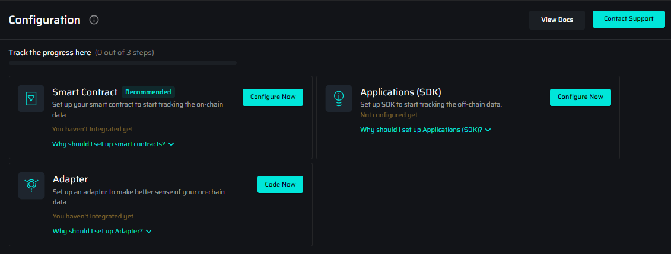
Task: Click the setup progress bar
Action: pos(122,62)
